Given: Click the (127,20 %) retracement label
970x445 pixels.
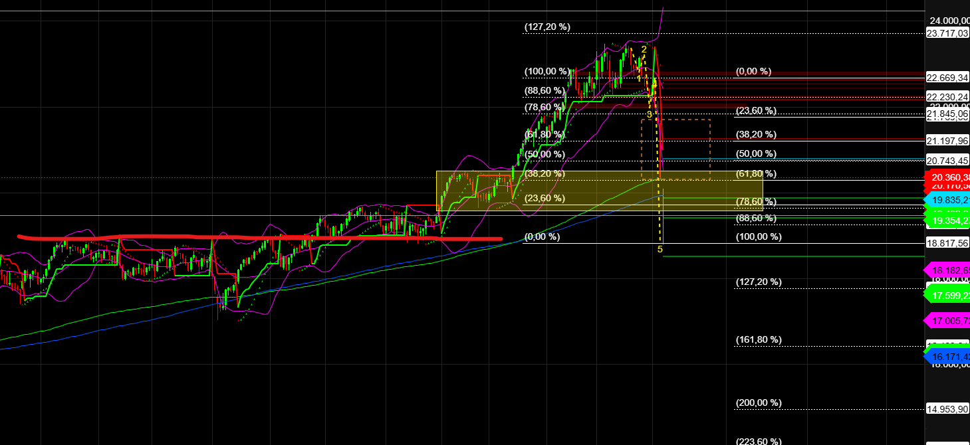Looking at the screenshot, I should (547, 27).
